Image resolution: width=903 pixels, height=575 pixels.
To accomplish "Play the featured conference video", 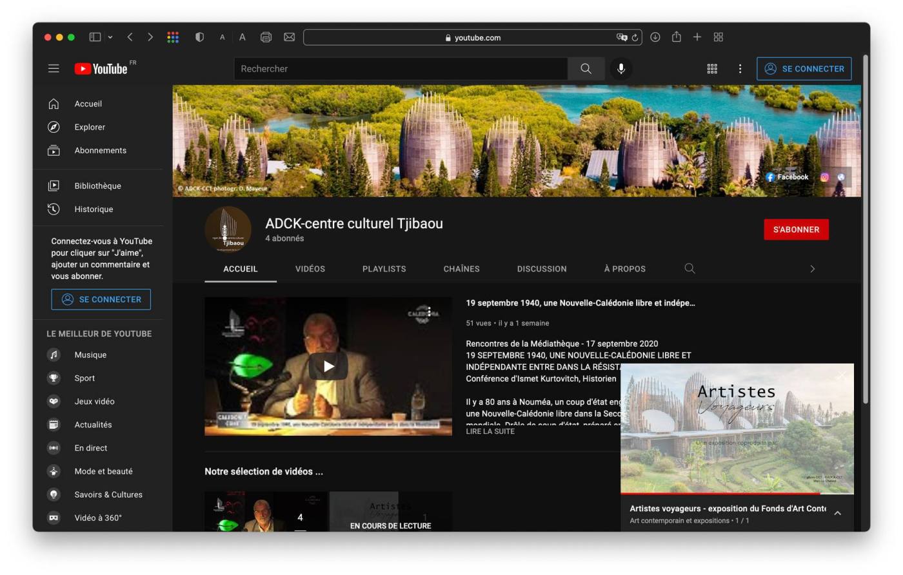I will [328, 366].
